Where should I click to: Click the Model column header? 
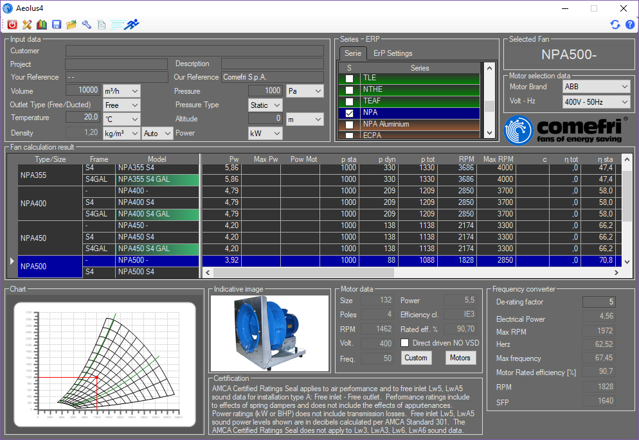click(157, 159)
